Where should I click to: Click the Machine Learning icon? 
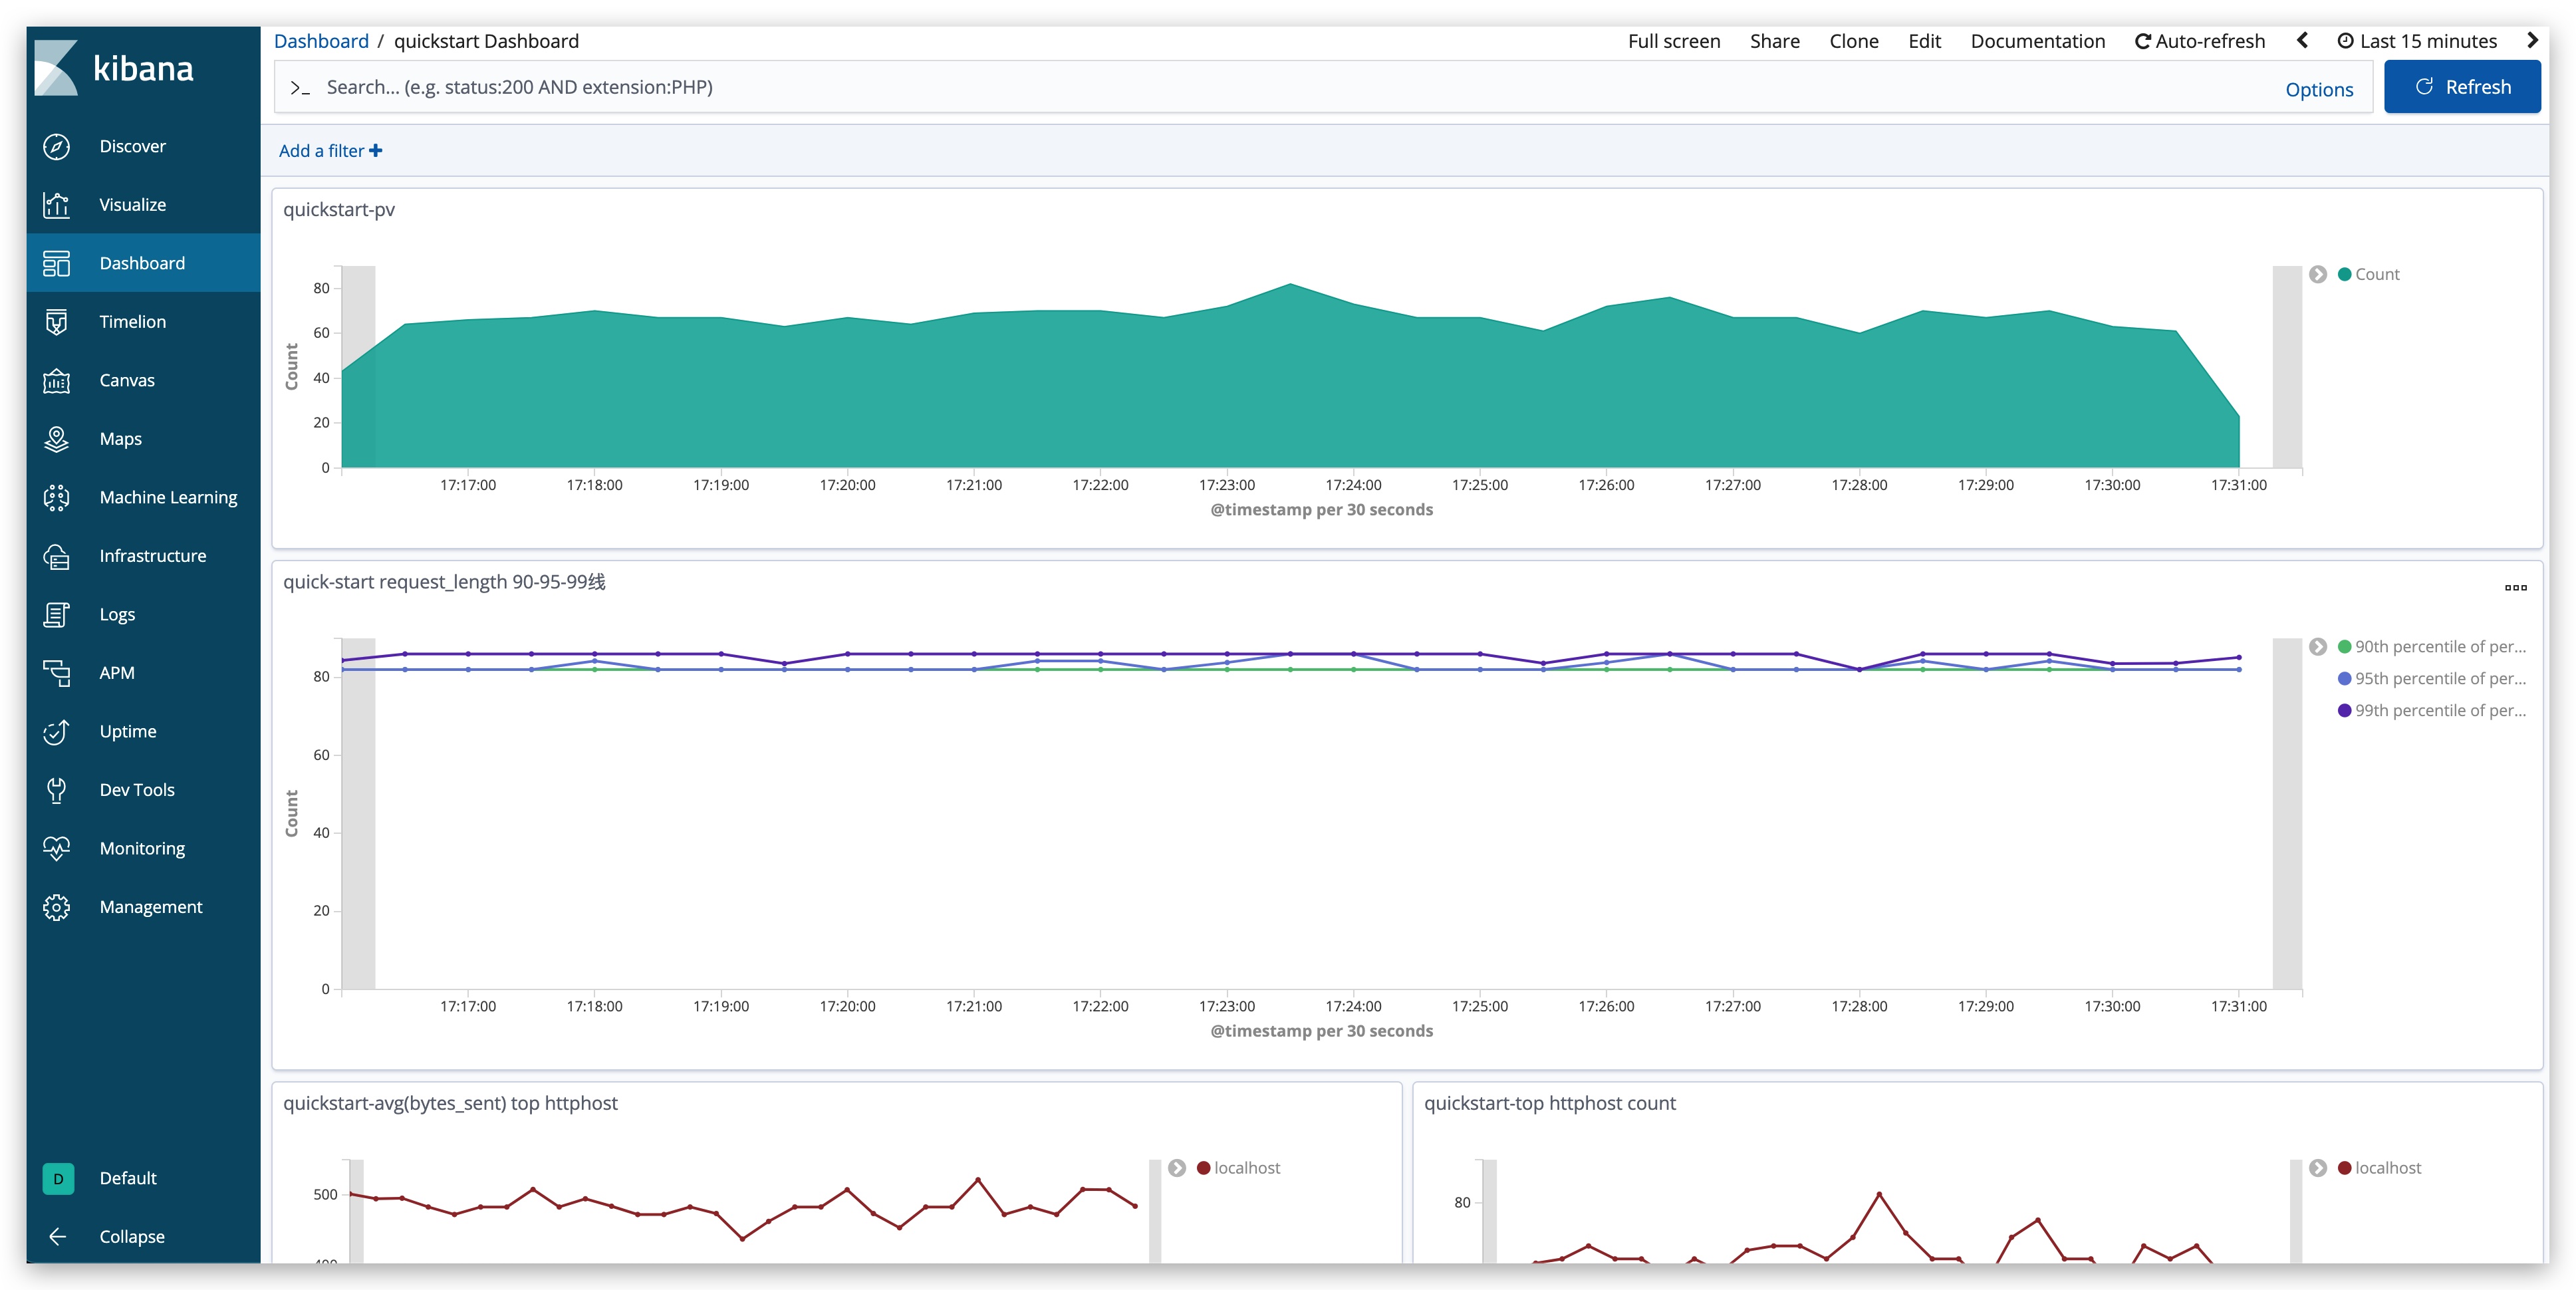point(57,497)
